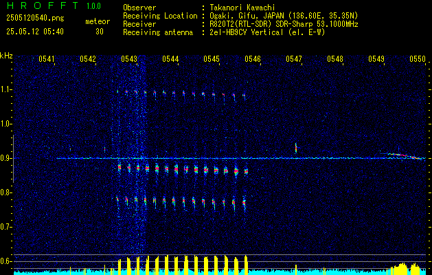The height and width of the screenshot is (275, 432).
Task: Click the 0549 time axis marker
Action: [x=376, y=58]
